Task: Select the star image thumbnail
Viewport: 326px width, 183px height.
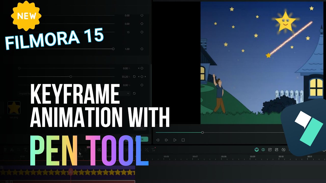Action: point(14,108)
